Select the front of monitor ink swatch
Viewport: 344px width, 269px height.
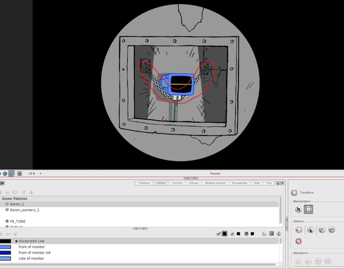5,253
